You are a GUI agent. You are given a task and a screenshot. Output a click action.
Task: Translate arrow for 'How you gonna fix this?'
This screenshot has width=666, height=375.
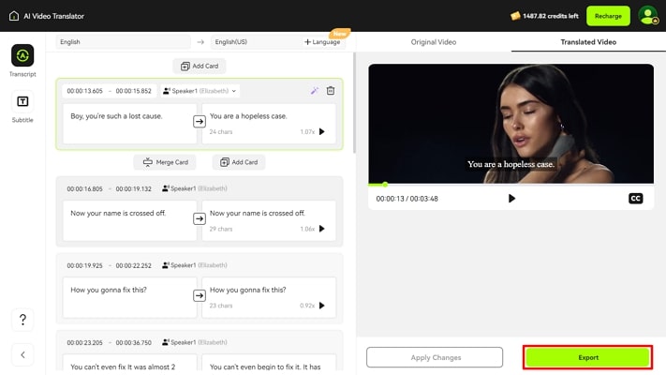[x=200, y=295]
